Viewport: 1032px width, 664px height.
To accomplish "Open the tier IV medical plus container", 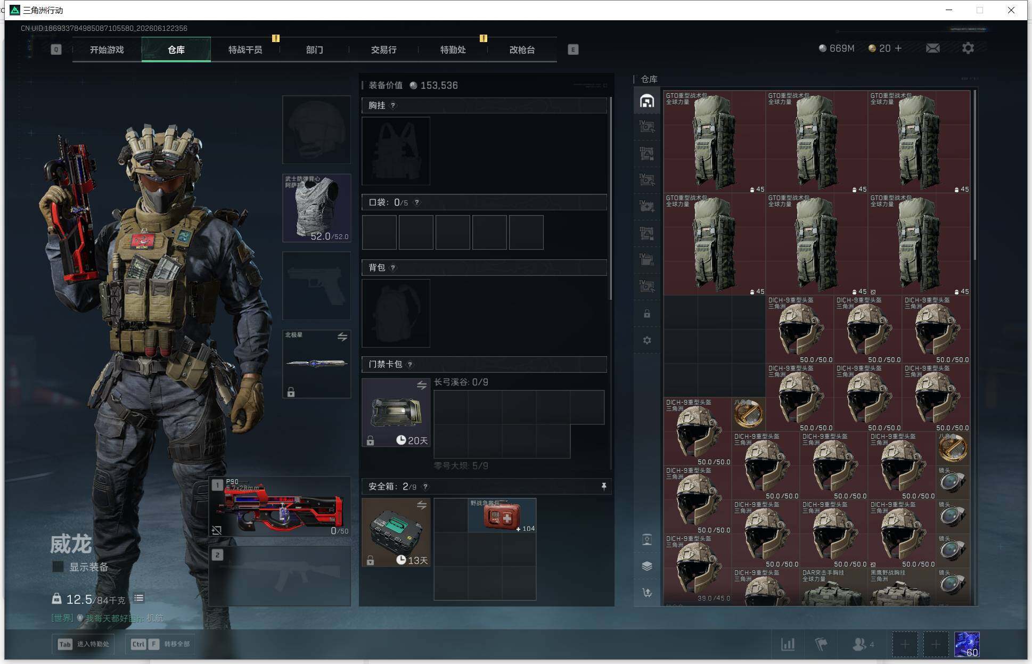I will (646, 207).
